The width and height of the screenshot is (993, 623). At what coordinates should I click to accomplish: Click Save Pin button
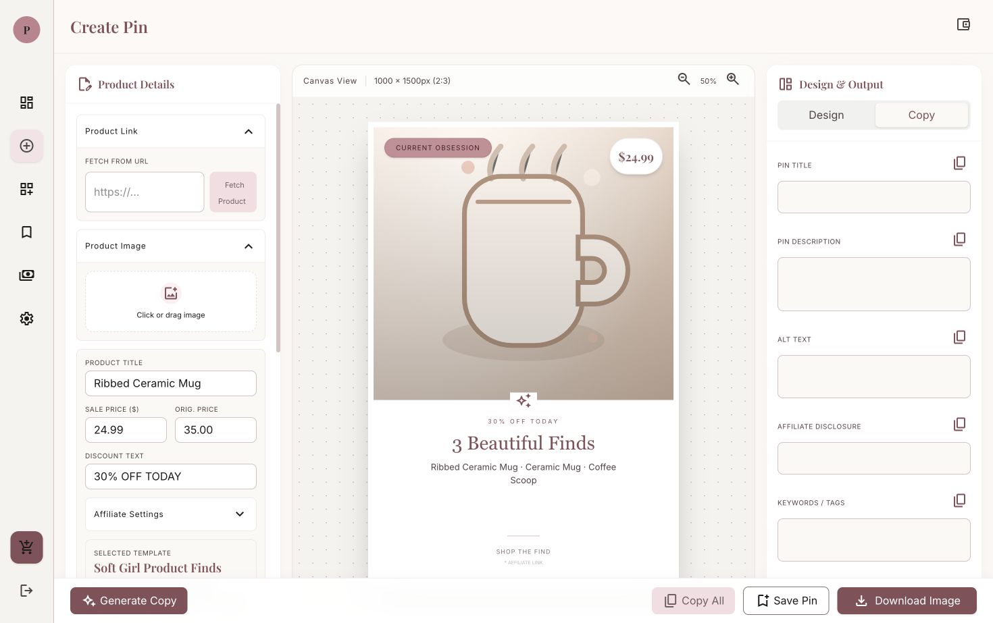coord(786,601)
